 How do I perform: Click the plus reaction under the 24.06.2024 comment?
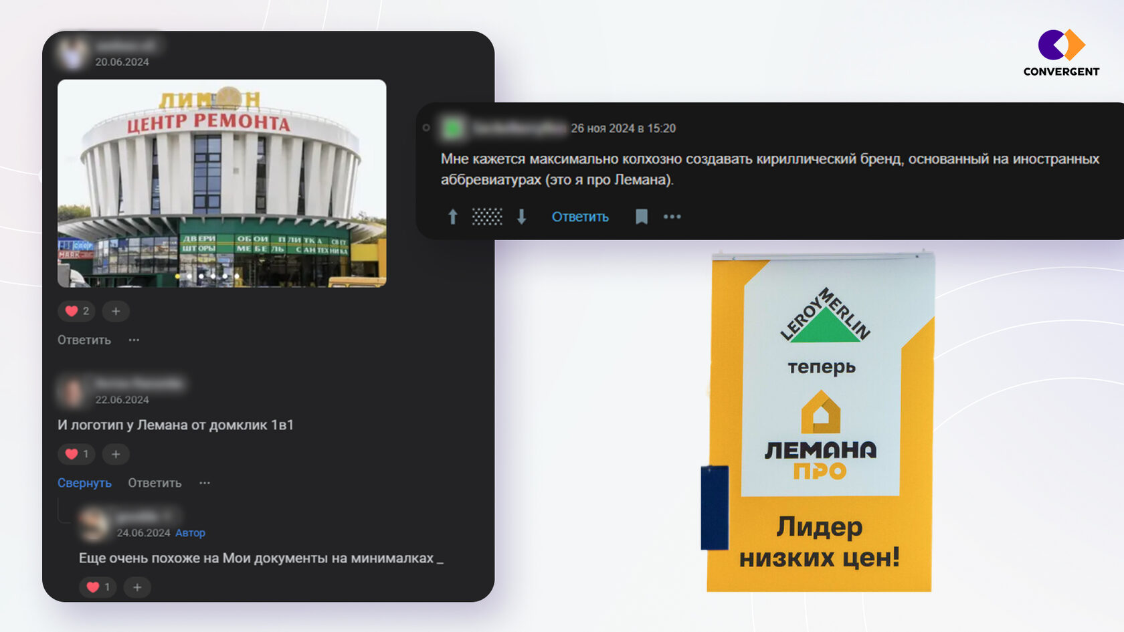tap(137, 587)
